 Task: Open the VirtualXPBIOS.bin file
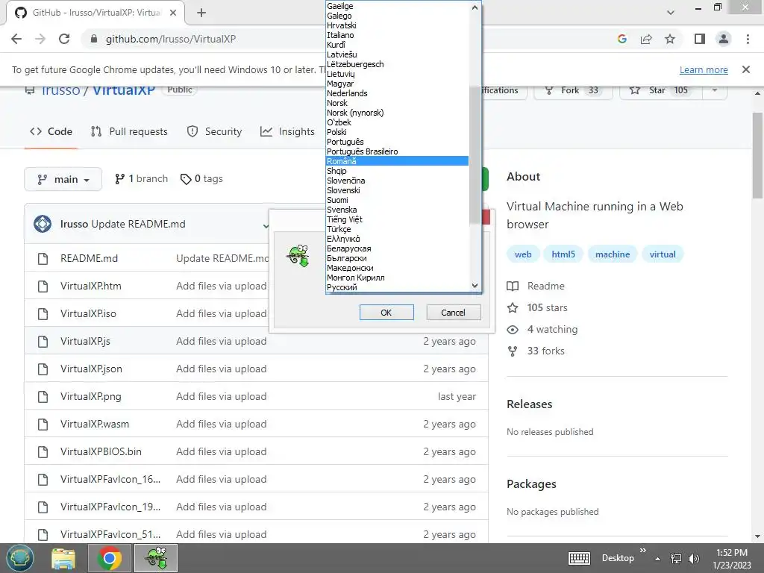coord(101,451)
